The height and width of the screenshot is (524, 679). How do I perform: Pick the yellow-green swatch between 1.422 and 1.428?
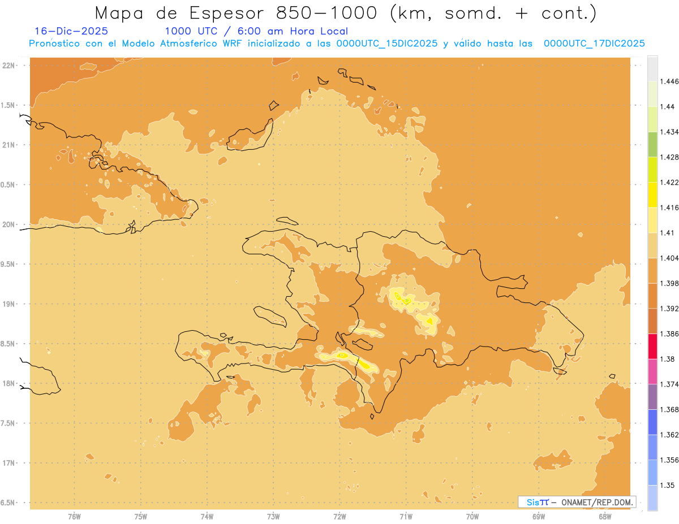point(652,170)
